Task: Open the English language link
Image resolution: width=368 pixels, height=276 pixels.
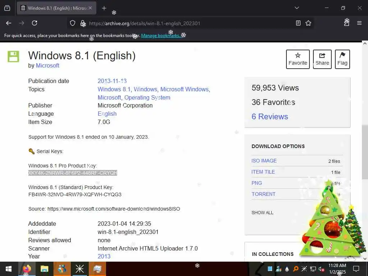Action: pyautogui.click(x=107, y=114)
